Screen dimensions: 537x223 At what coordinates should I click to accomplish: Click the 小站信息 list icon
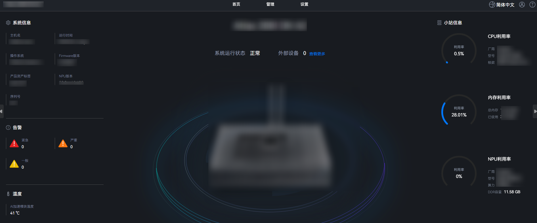point(439,23)
